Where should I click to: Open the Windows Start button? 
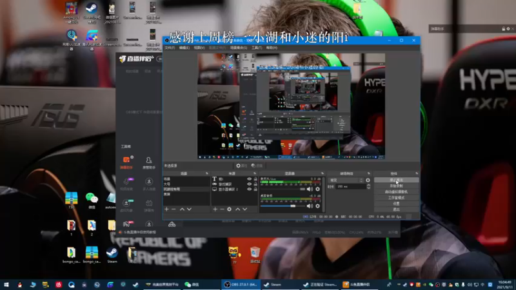(x=6, y=284)
